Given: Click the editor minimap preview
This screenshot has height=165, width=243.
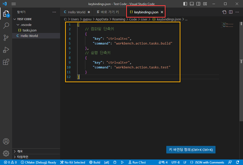Looking at the screenshot, I should pyautogui.click(x=227, y=25).
